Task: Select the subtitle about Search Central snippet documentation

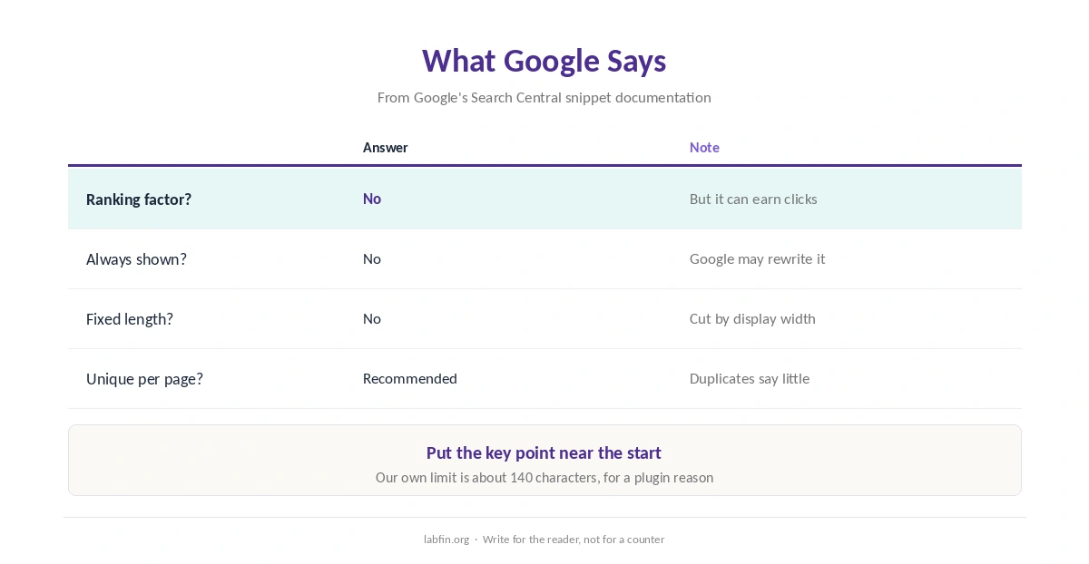Action: (544, 97)
